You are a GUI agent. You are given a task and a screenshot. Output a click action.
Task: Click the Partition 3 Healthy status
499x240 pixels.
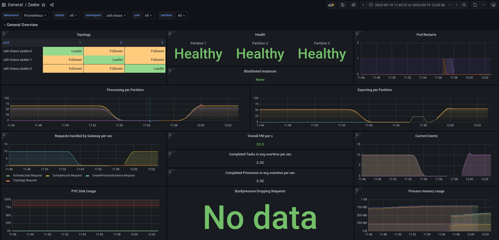(x=322, y=54)
